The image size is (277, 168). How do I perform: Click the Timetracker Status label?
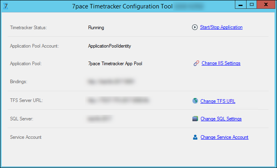tap(28, 28)
